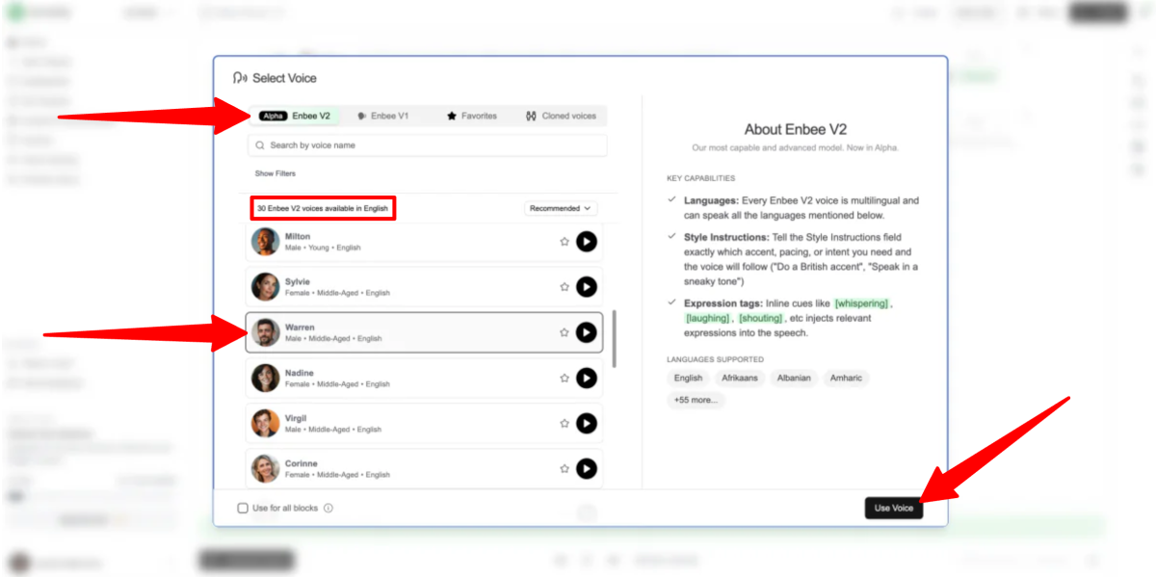
Task: Click the [shouting] expression tag
Action: point(761,318)
